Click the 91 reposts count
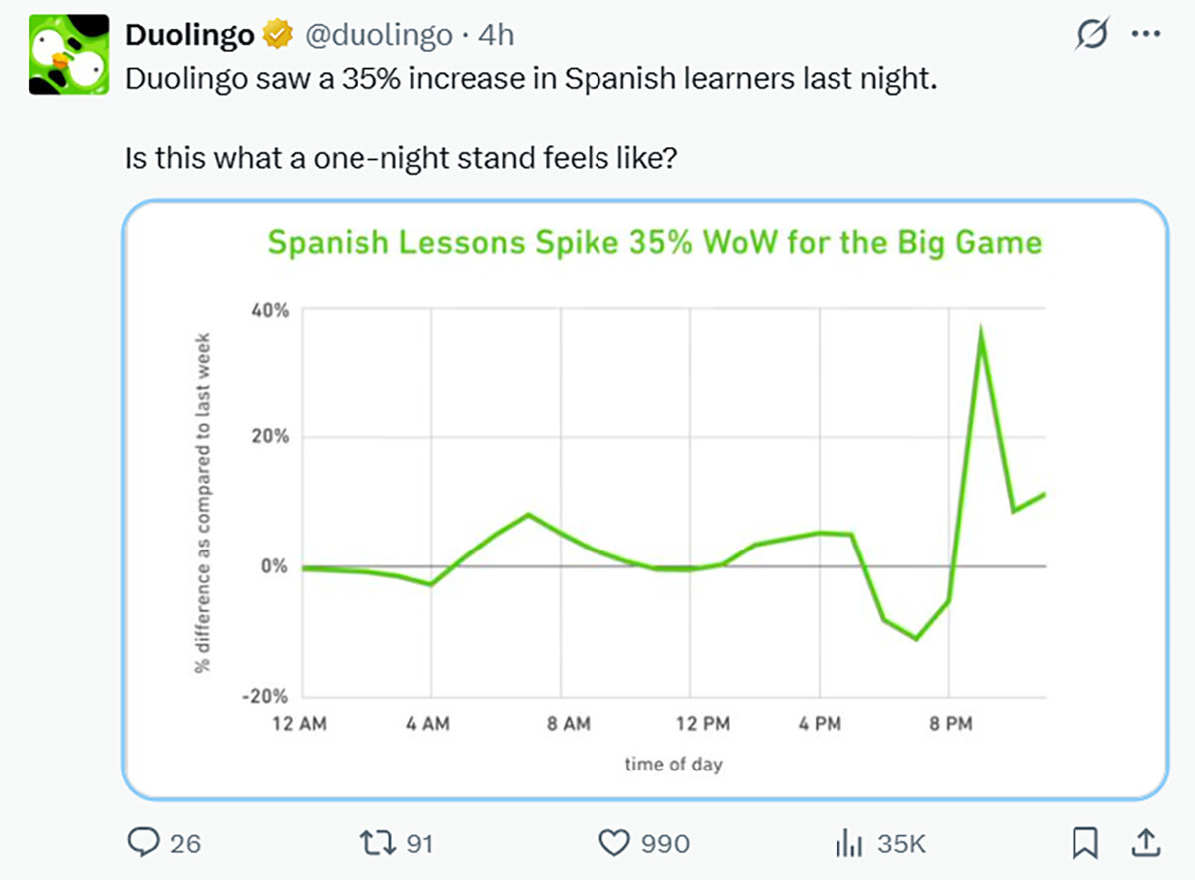 [421, 844]
